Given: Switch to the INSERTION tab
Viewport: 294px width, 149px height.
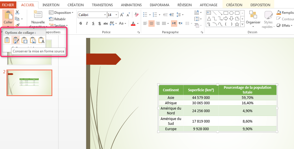Looking at the screenshot, I should point(51,5).
